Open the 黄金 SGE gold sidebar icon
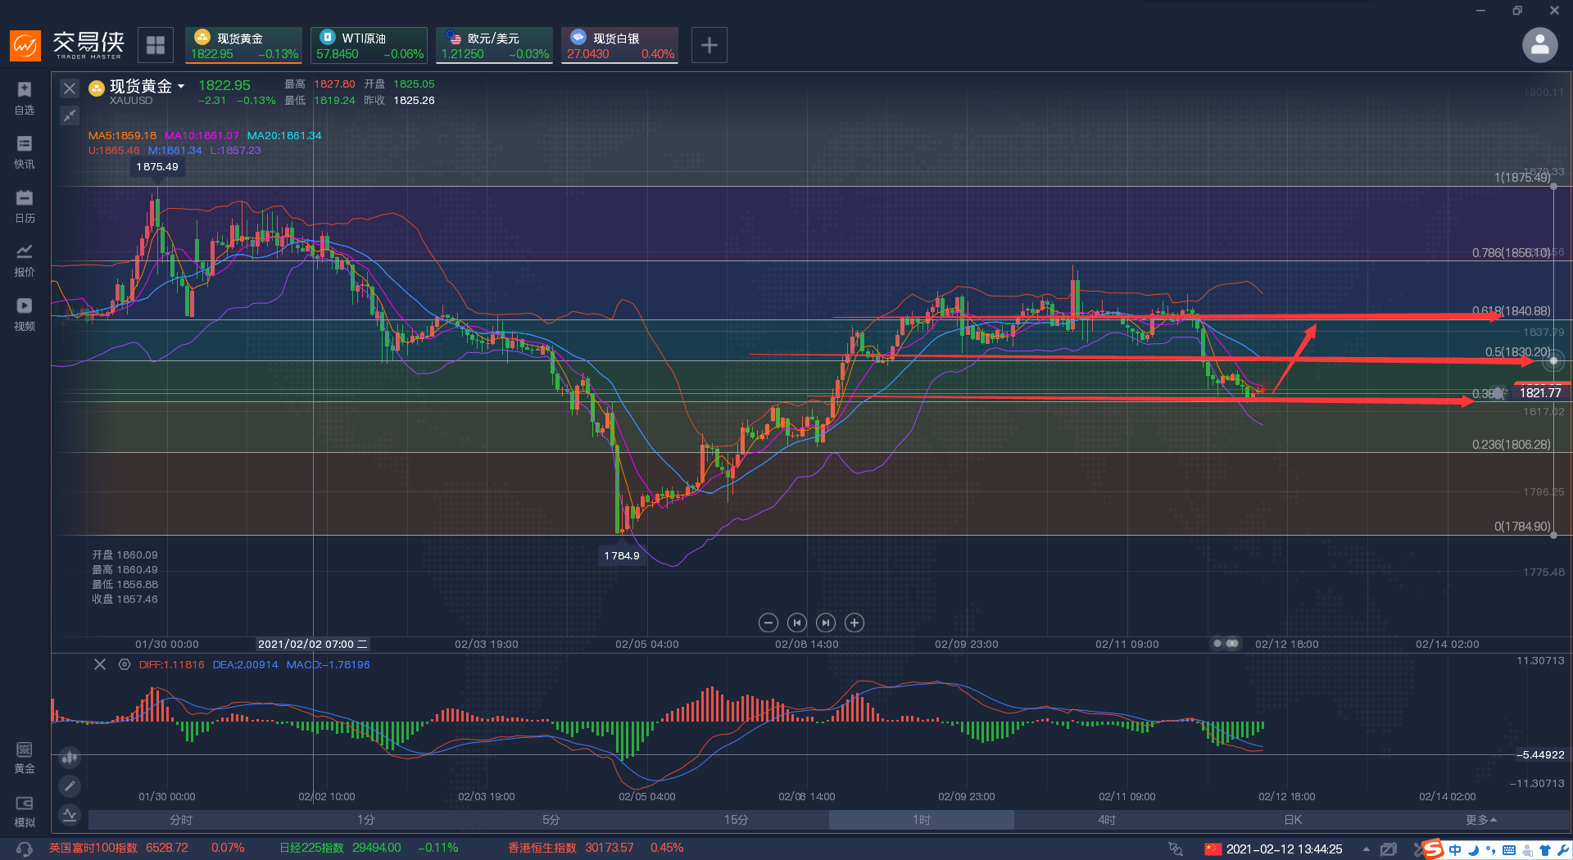1573x860 pixels. coord(25,757)
